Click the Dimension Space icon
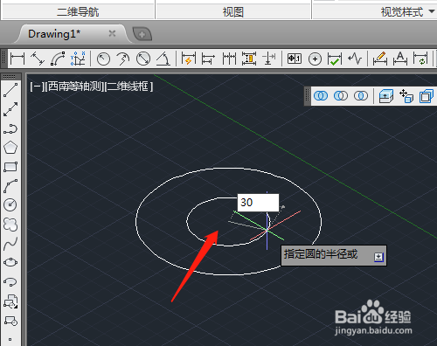 tap(249, 59)
